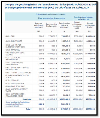This screenshot has height=118, width=100.
Task: Click the ENTRETIEN realized value '11 599,52 €'
Action: click(65, 69)
